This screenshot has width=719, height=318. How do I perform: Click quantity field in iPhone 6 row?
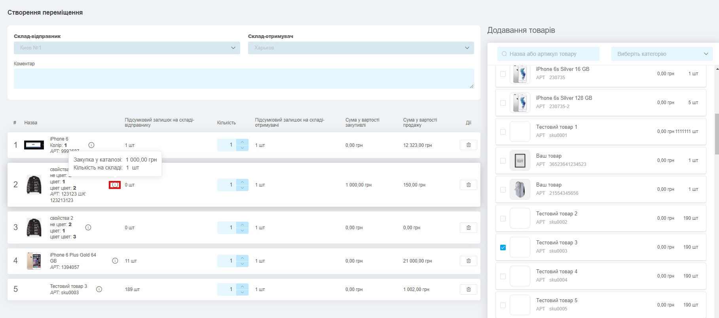[x=227, y=145]
